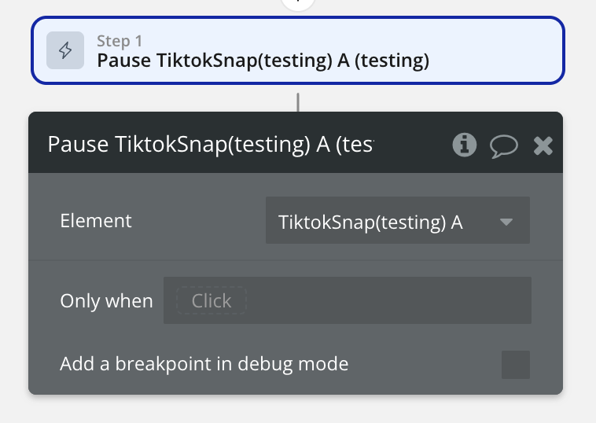Click the "Add a breakpoint in debug mode" label

click(x=204, y=364)
